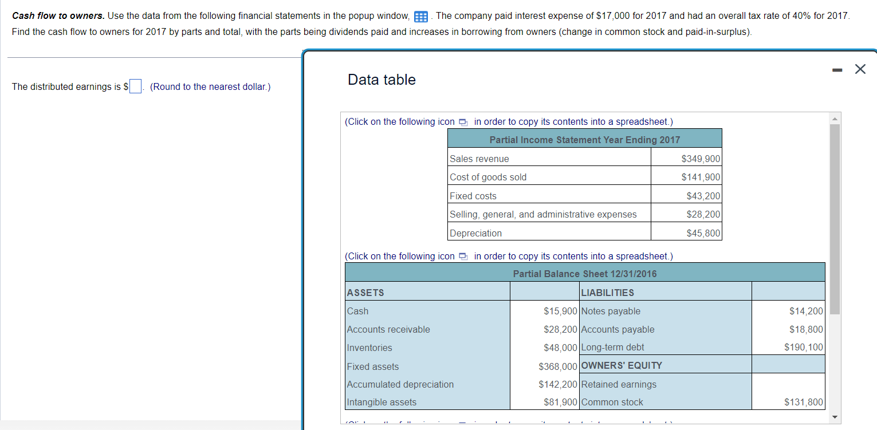Select the Notes payable label

coord(611,311)
